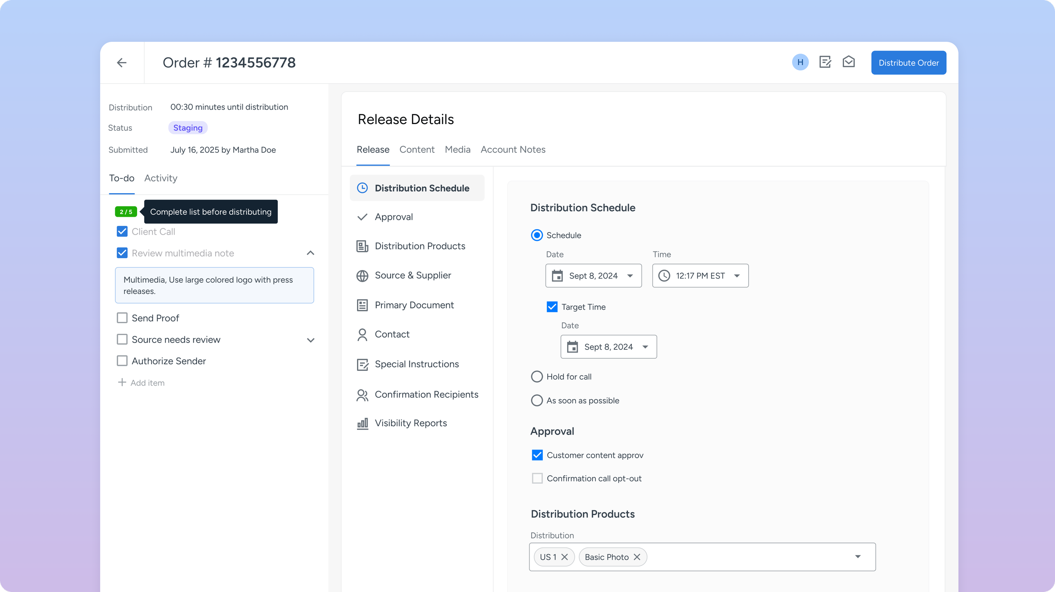Open the Account Notes tab
Image resolution: width=1055 pixels, height=592 pixels.
pos(513,149)
